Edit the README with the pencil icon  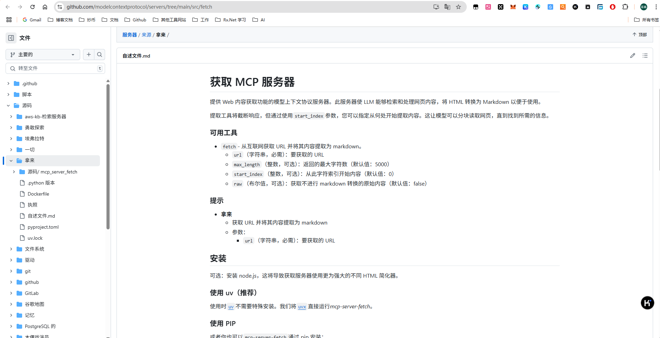click(x=633, y=56)
